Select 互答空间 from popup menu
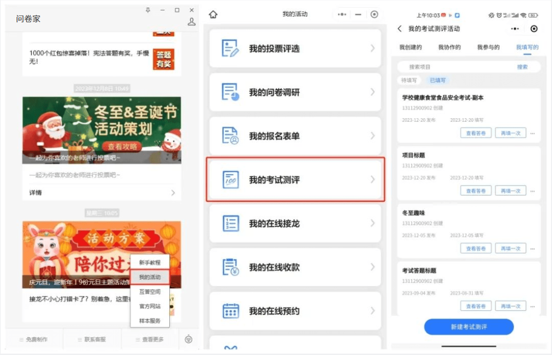 click(x=150, y=291)
